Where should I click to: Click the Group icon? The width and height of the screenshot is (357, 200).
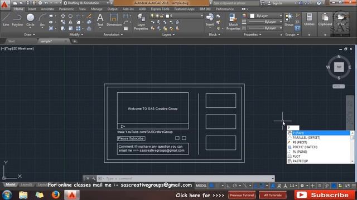(x=289, y=19)
